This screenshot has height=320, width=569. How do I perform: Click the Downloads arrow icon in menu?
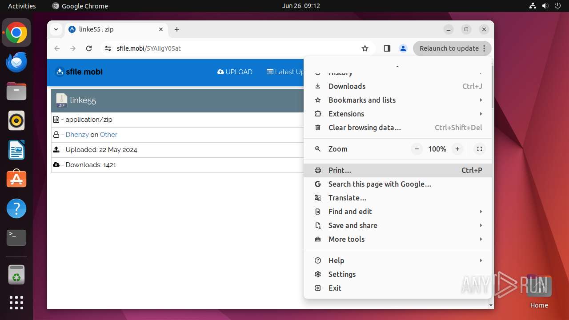(318, 86)
